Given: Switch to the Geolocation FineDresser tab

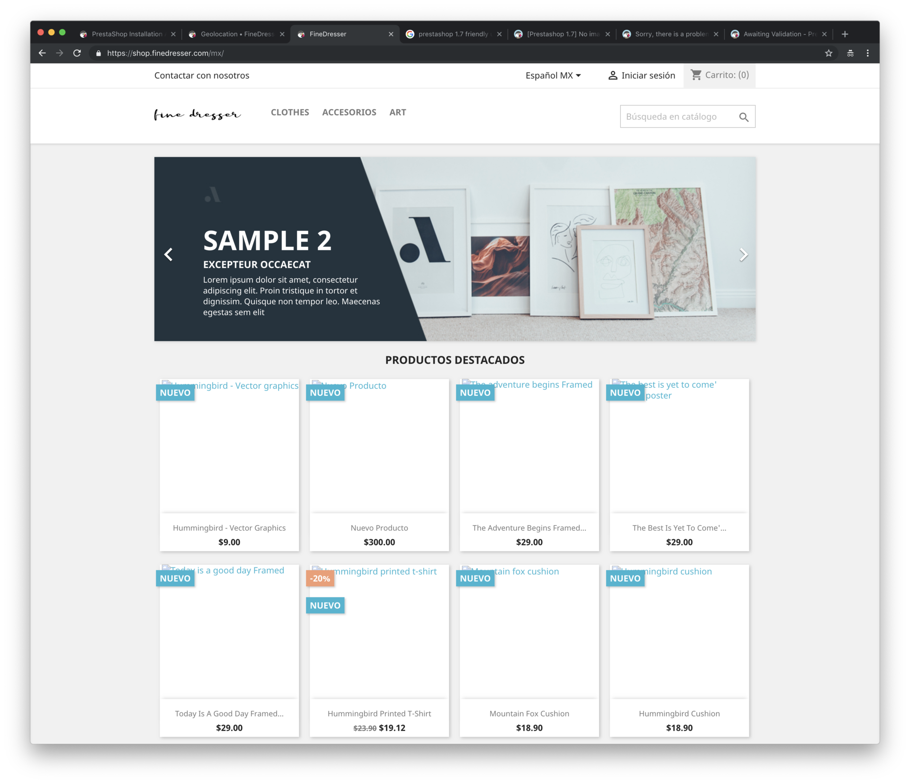Looking at the screenshot, I should [236, 34].
